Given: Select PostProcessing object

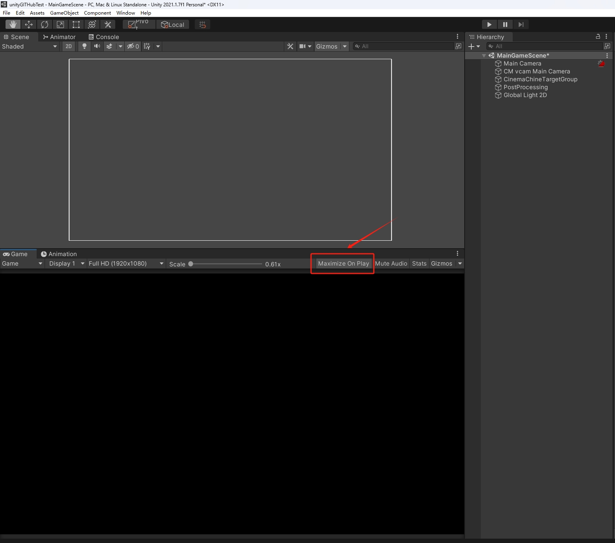Looking at the screenshot, I should pyautogui.click(x=526, y=87).
